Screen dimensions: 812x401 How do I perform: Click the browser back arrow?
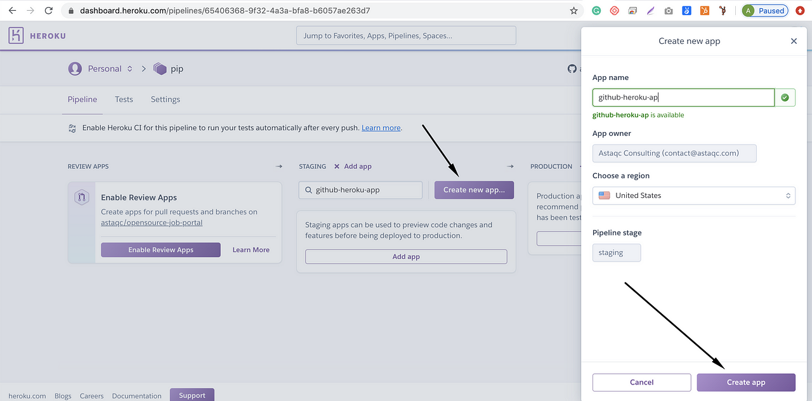tap(12, 11)
